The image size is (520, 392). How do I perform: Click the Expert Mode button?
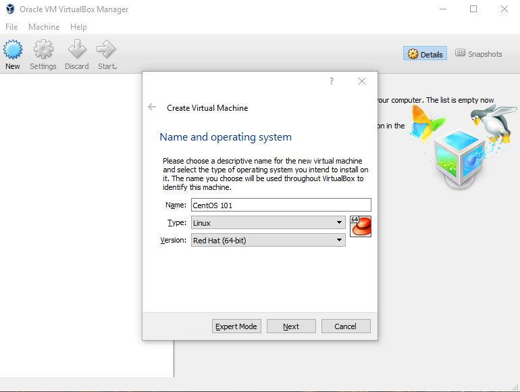point(236,326)
